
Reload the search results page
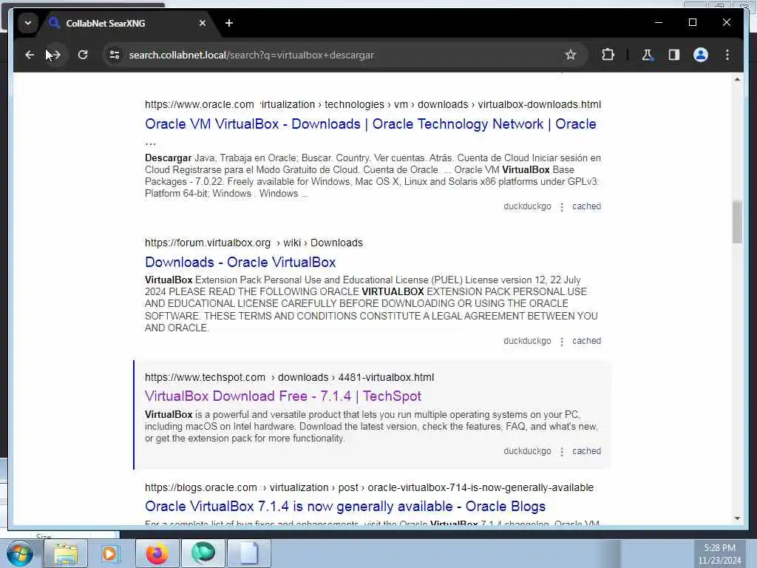(x=83, y=55)
